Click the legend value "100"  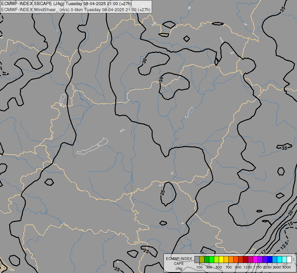pos(199,267)
